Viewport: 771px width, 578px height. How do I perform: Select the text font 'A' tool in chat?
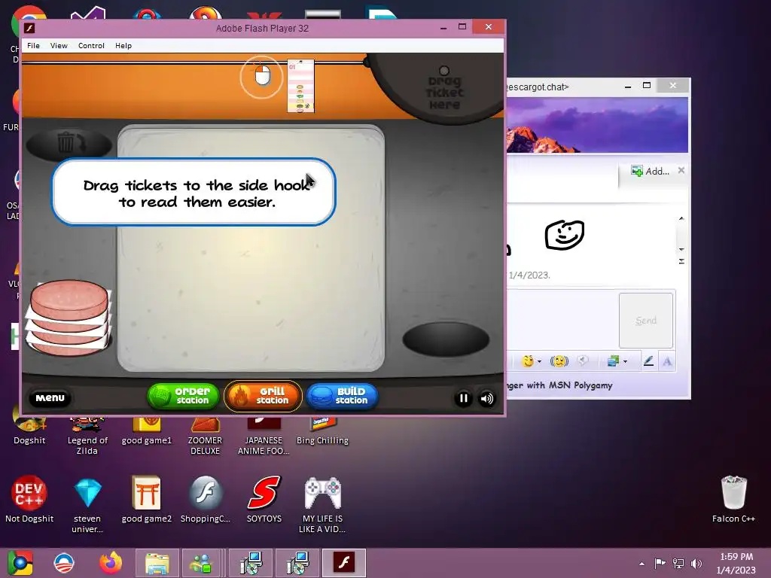(667, 362)
